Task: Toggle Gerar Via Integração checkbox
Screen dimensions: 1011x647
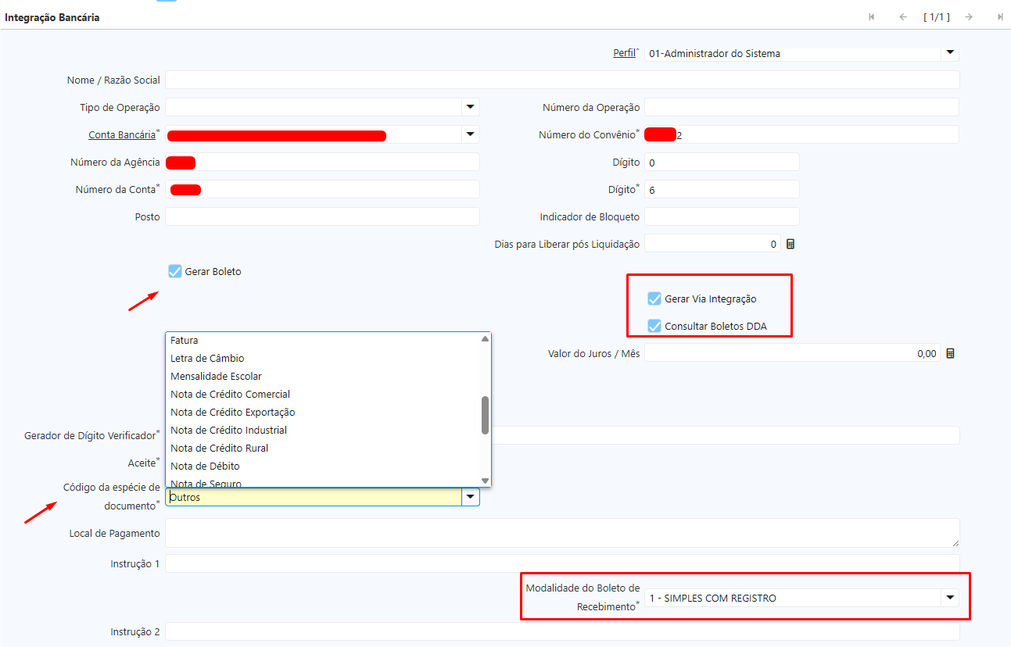Action: pyautogui.click(x=654, y=298)
